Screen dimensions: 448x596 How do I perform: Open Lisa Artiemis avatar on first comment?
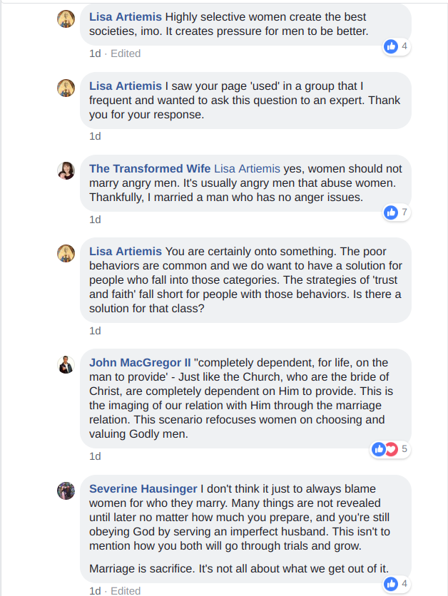tap(66, 19)
